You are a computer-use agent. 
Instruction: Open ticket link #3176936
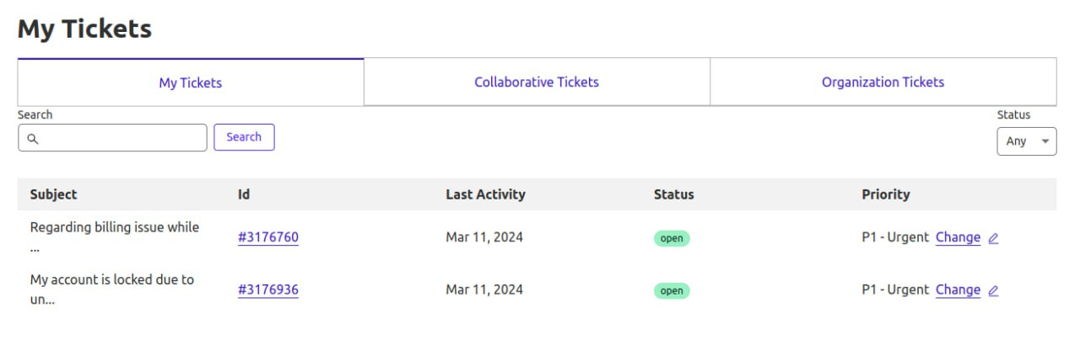(x=268, y=289)
